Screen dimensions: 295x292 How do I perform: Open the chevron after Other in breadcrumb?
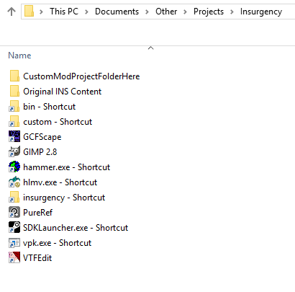(185, 12)
